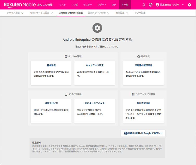Open the 基本設定 card
Viewport: 196px width, 165px height.
point(51,73)
